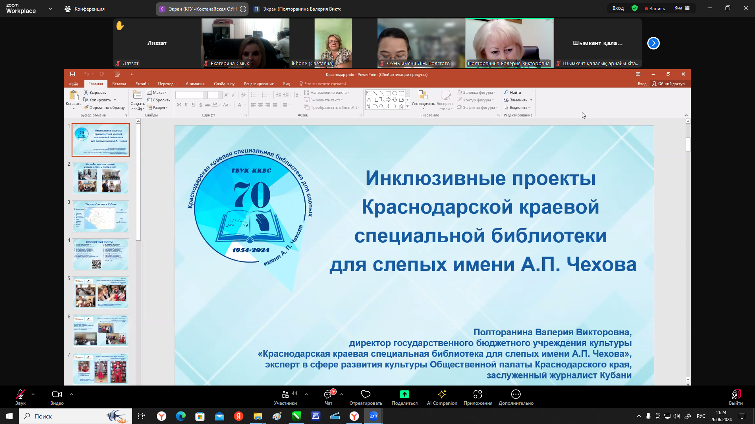Unmute microphone with the Звук button

[20, 397]
